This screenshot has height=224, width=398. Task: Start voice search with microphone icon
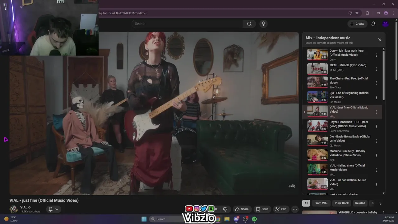pyautogui.click(x=263, y=24)
